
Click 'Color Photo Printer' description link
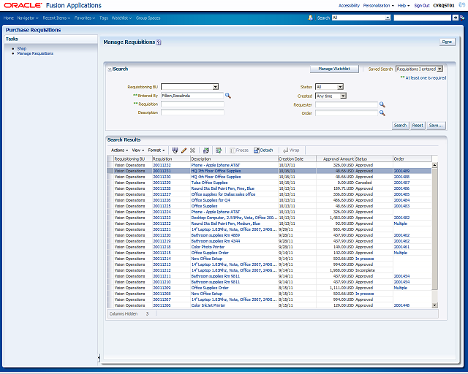[x=208, y=247]
